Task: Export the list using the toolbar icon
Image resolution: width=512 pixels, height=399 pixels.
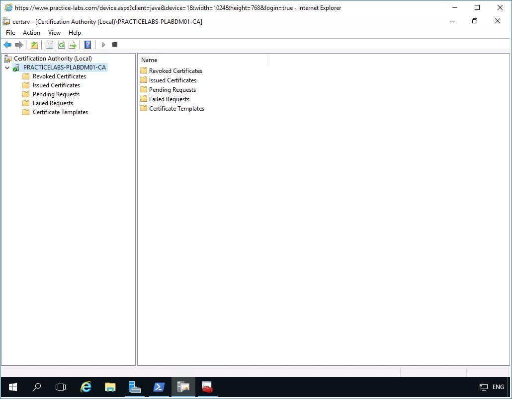Action: click(x=72, y=45)
